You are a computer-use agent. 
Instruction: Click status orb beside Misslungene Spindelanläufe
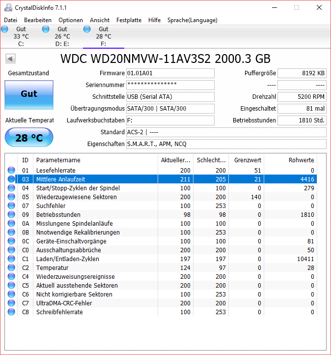pyautogui.click(x=11, y=223)
